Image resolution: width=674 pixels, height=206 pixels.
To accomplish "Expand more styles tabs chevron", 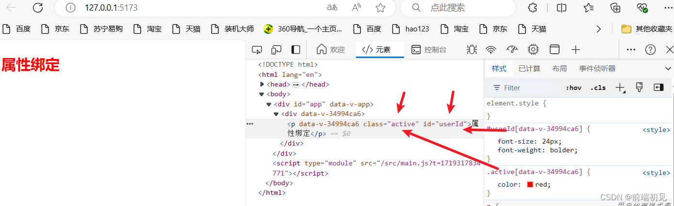I will (668, 69).
